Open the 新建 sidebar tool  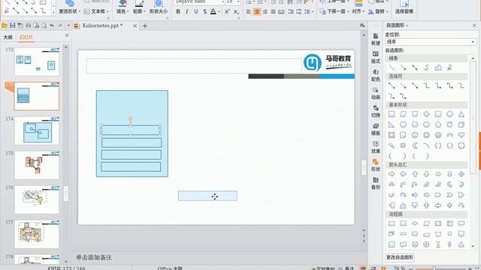[x=376, y=39]
